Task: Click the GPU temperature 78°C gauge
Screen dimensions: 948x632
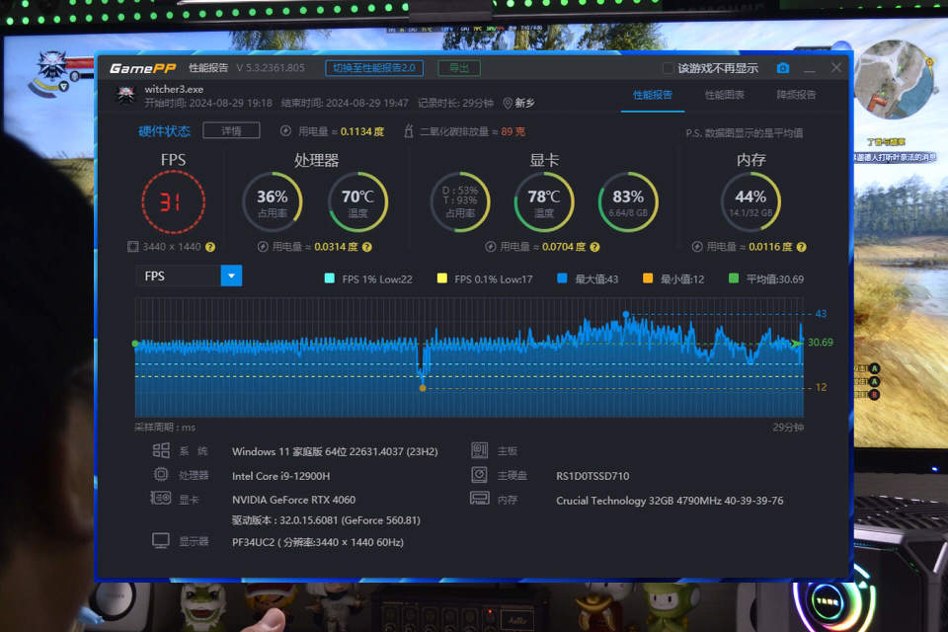Action: click(x=543, y=202)
